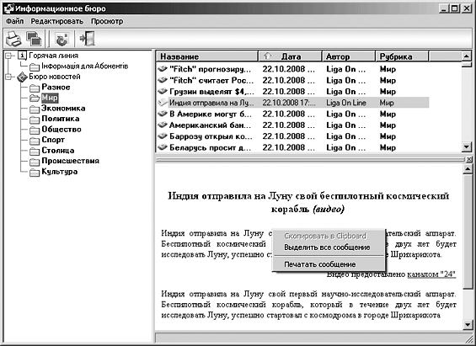This screenshot has width=476, height=346.
Task: Select the Столица category
Action: (58, 151)
